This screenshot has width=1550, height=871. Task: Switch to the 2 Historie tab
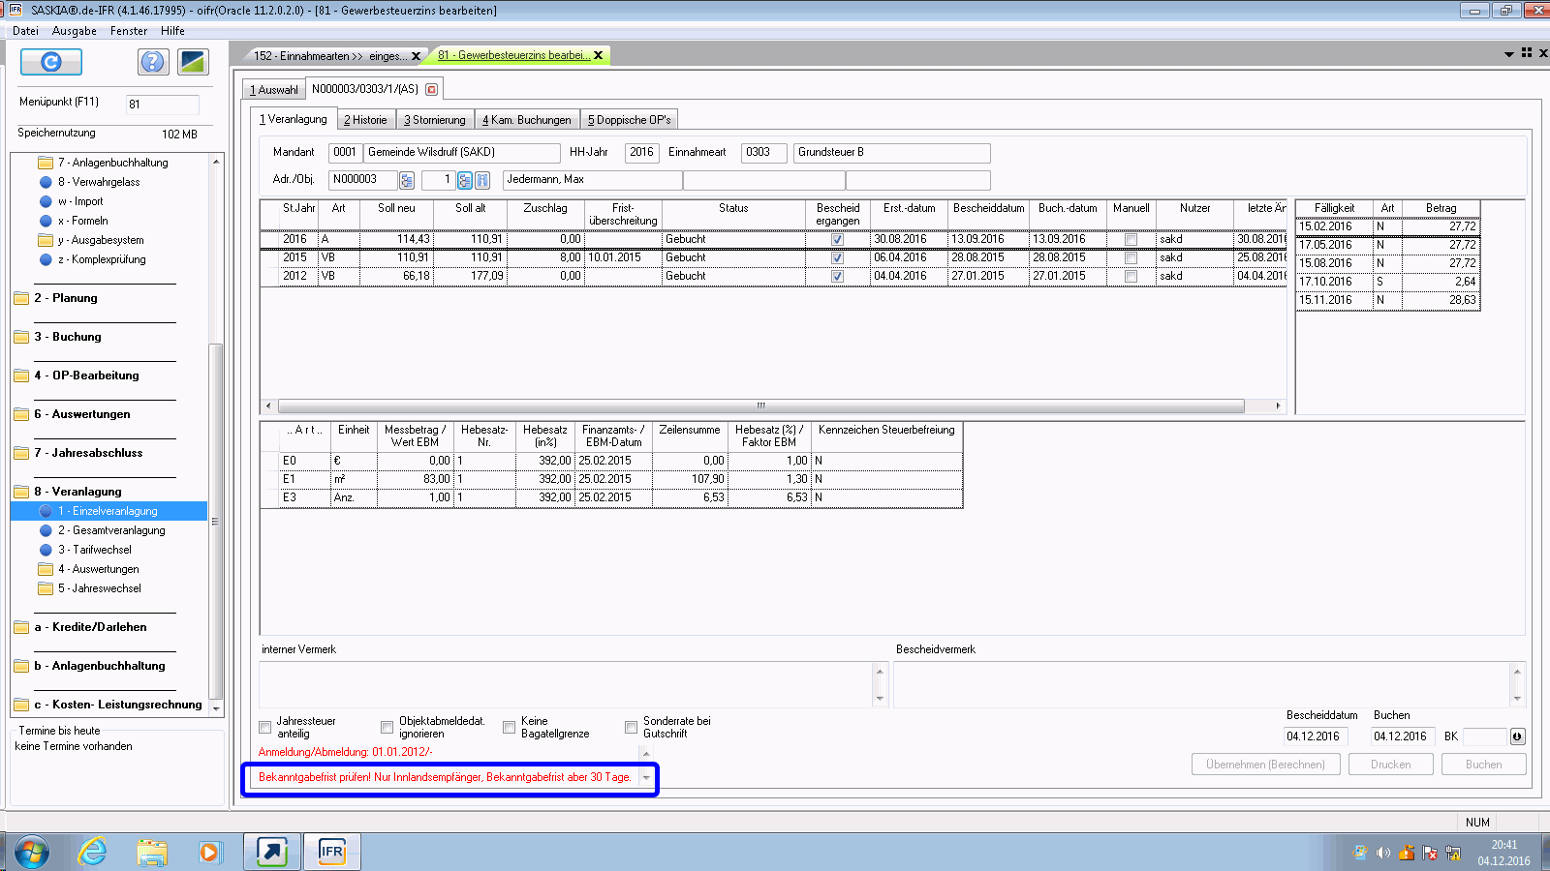(365, 120)
